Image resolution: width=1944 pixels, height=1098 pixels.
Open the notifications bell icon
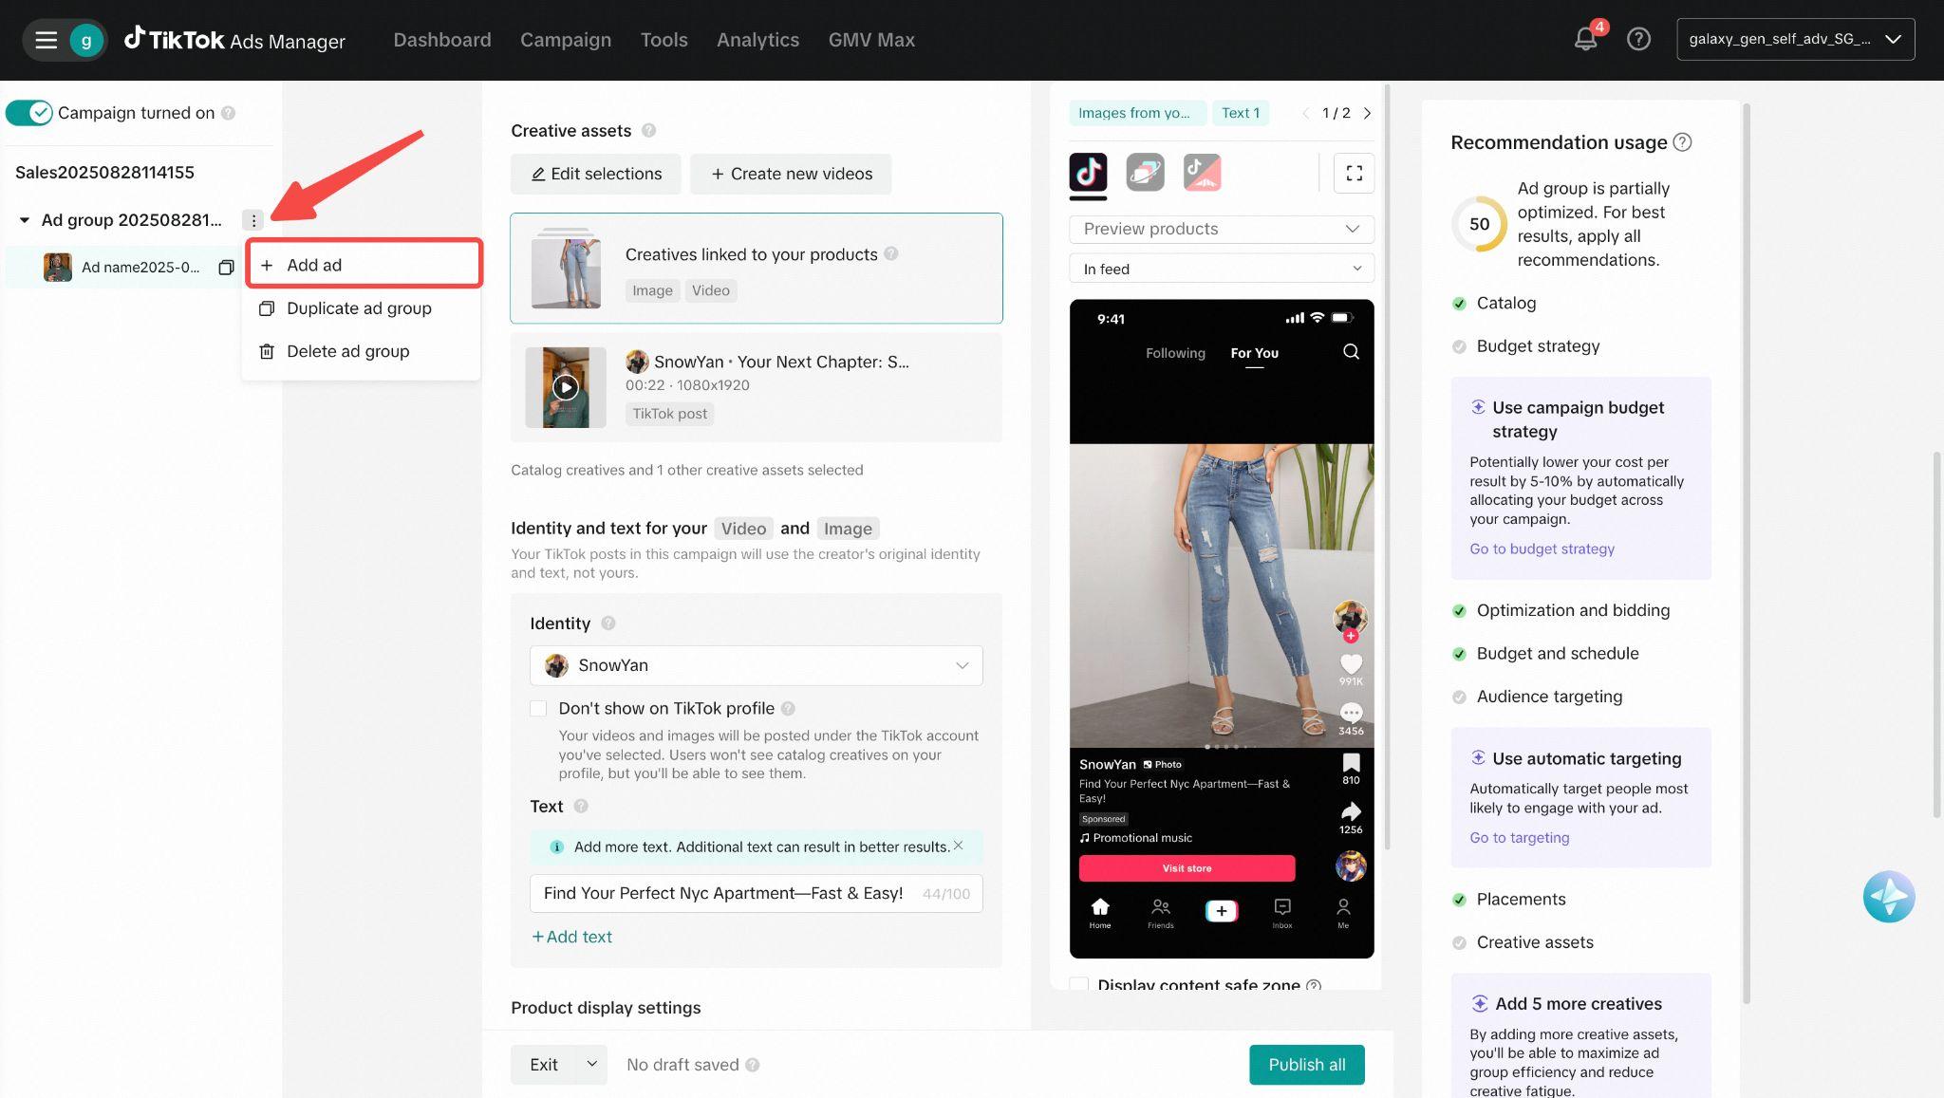1584,40
